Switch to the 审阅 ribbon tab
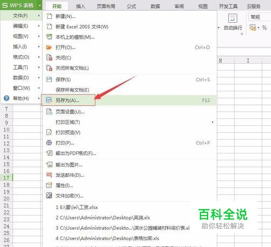Screen dimensions: 271x247 coord(179,6)
